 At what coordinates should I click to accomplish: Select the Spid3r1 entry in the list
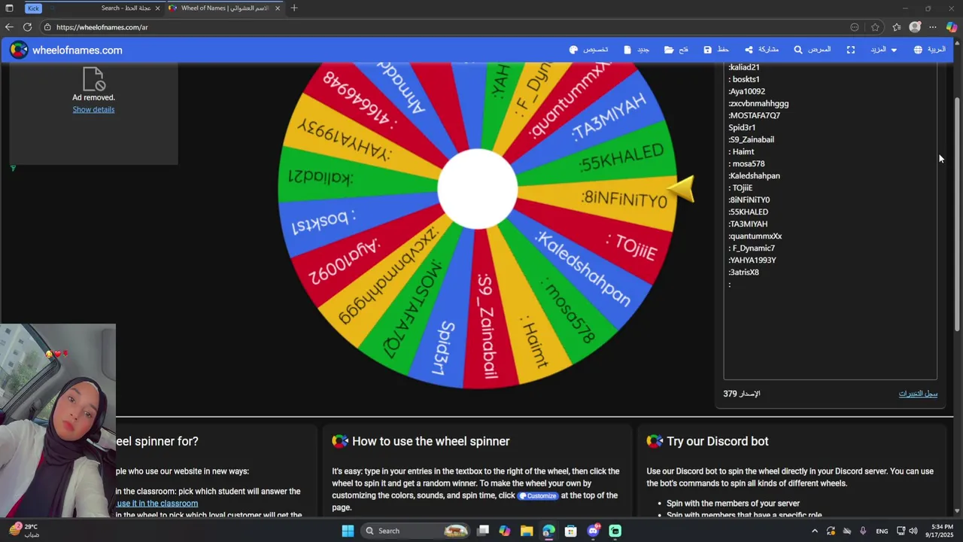click(742, 128)
